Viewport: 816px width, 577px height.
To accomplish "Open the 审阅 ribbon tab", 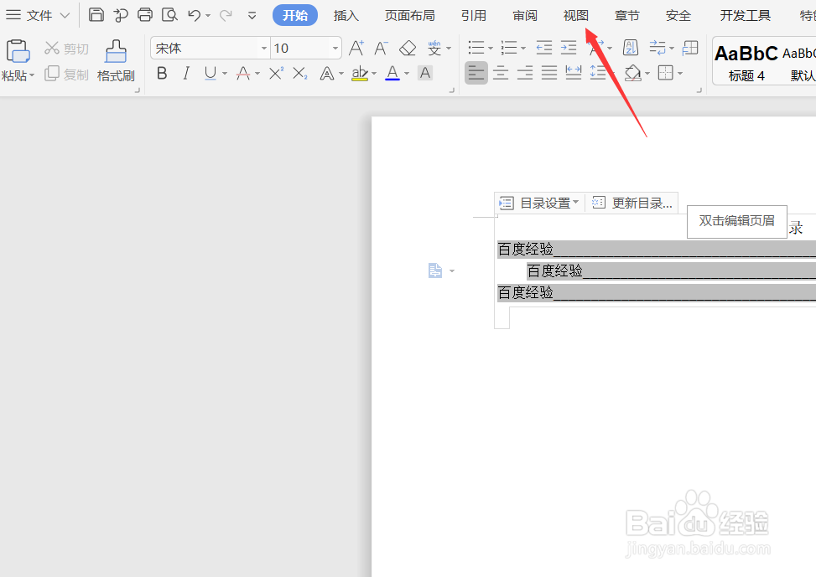I will click(x=525, y=16).
